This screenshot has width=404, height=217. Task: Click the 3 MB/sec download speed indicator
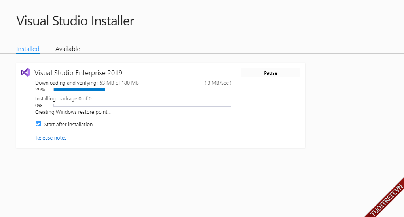point(218,83)
